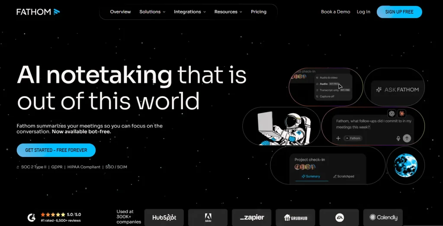This screenshot has height=226, width=443.
Task: Select the Scratchpad tab
Action: point(343,176)
